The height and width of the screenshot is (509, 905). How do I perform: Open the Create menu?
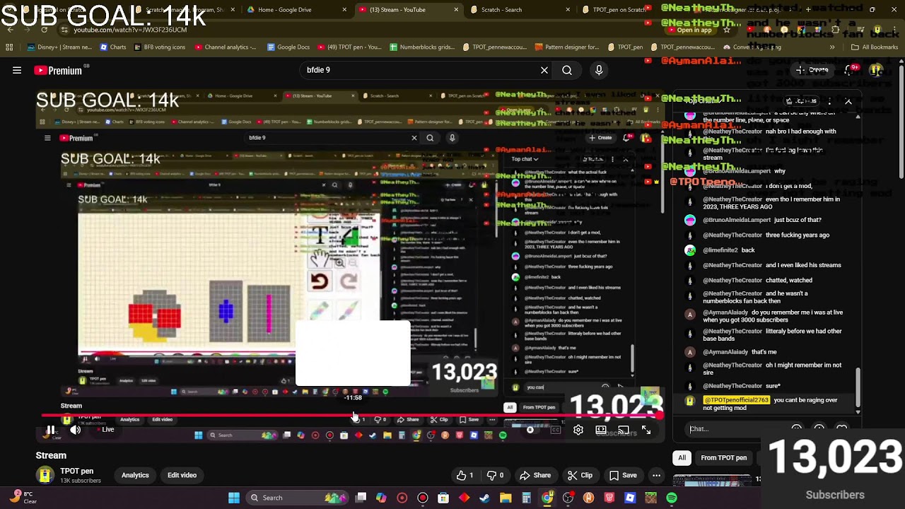coord(812,70)
